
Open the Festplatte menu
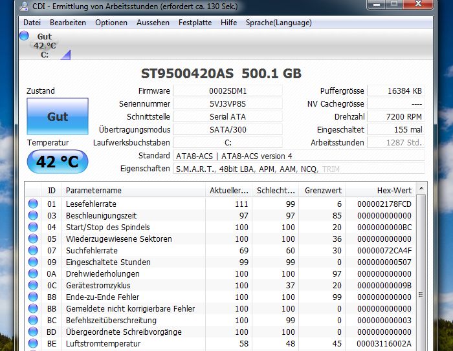click(195, 23)
